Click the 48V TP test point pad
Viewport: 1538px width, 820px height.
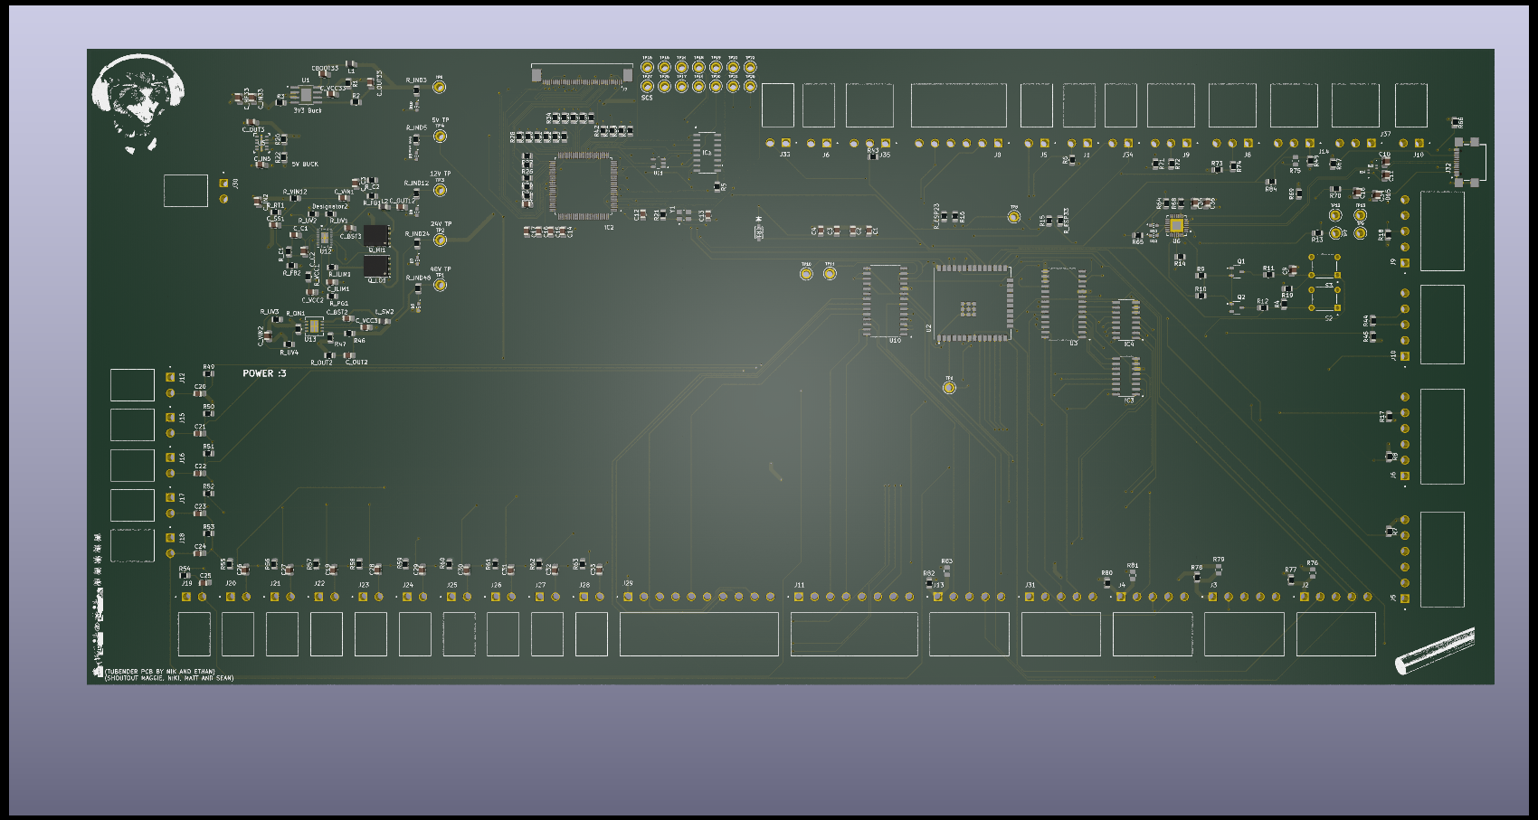click(x=440, y=285)
